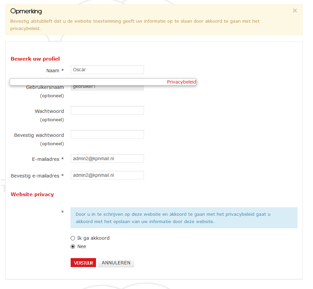Click the Naam * field label
Screen dimensions: 313x289
coord(55,71)
